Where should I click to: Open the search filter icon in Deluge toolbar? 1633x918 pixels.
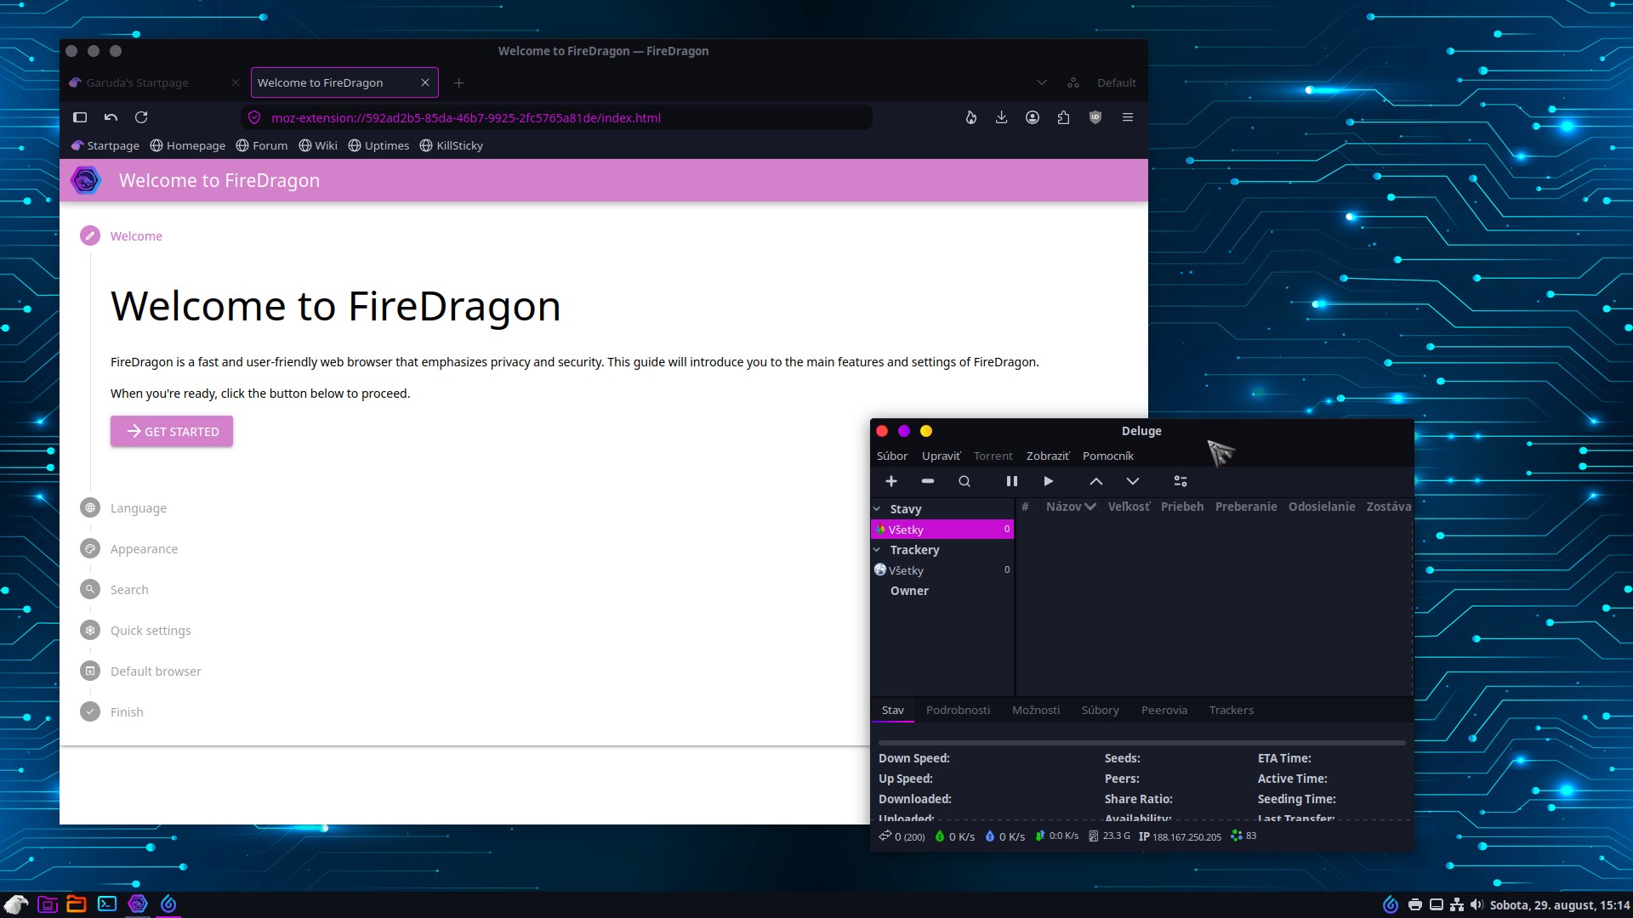click(964, 481)
